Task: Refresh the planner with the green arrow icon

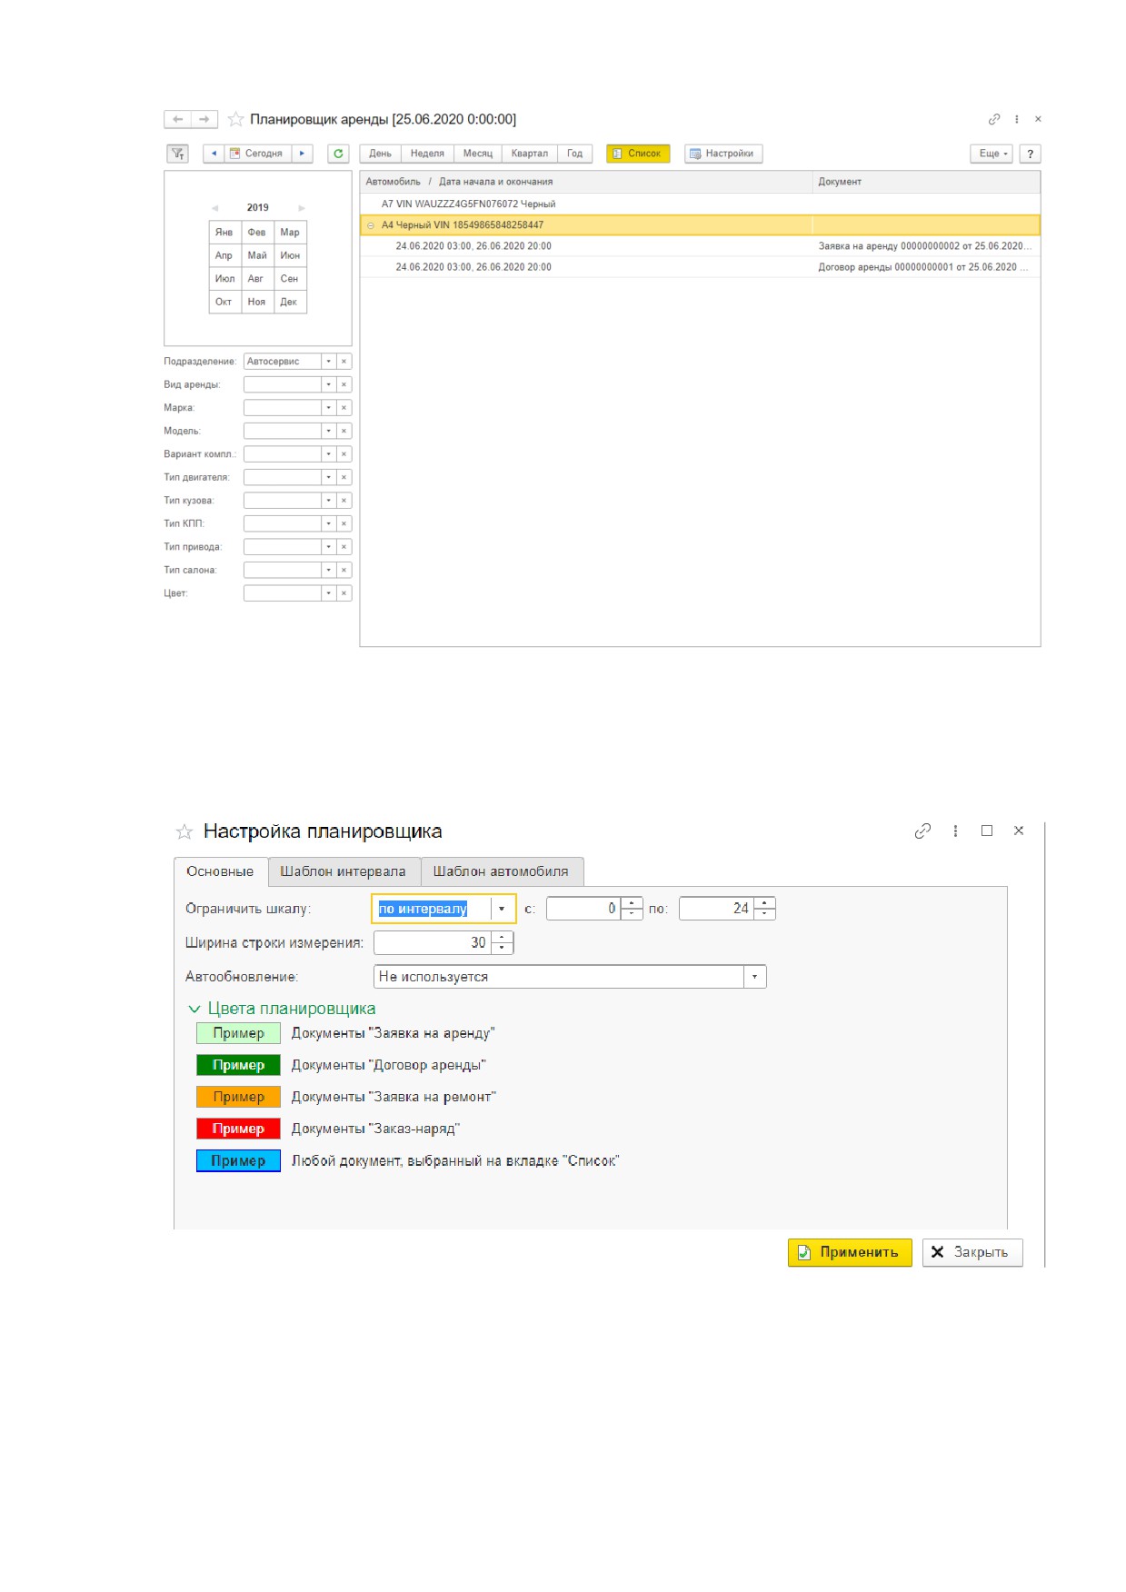Action: coord(338,154)
